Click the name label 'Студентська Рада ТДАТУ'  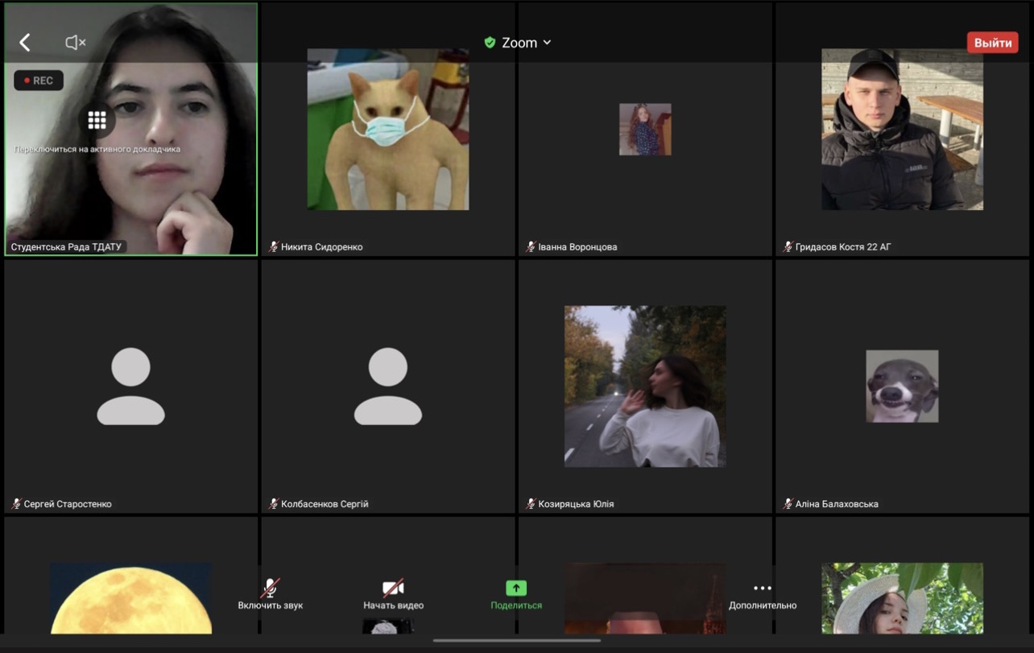click(66, 246)
